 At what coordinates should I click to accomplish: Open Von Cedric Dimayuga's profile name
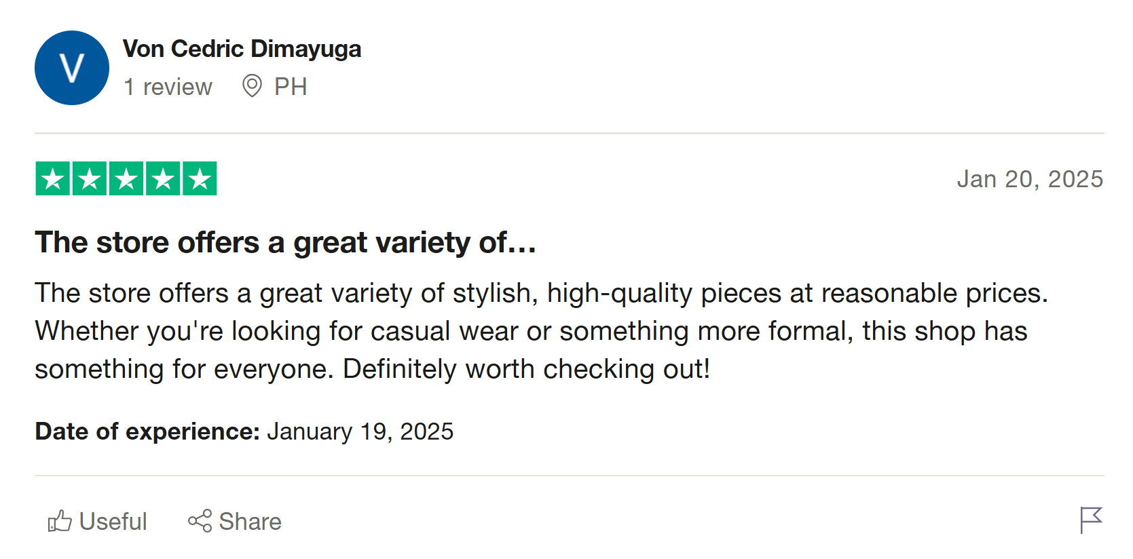point(242,49)
